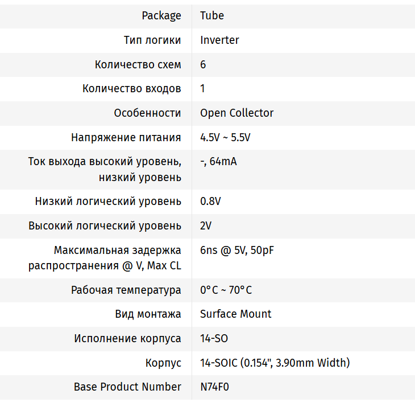Select the Количество схем label

point(138,65)
